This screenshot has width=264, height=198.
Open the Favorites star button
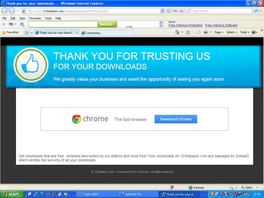click(x=10, y=32)
